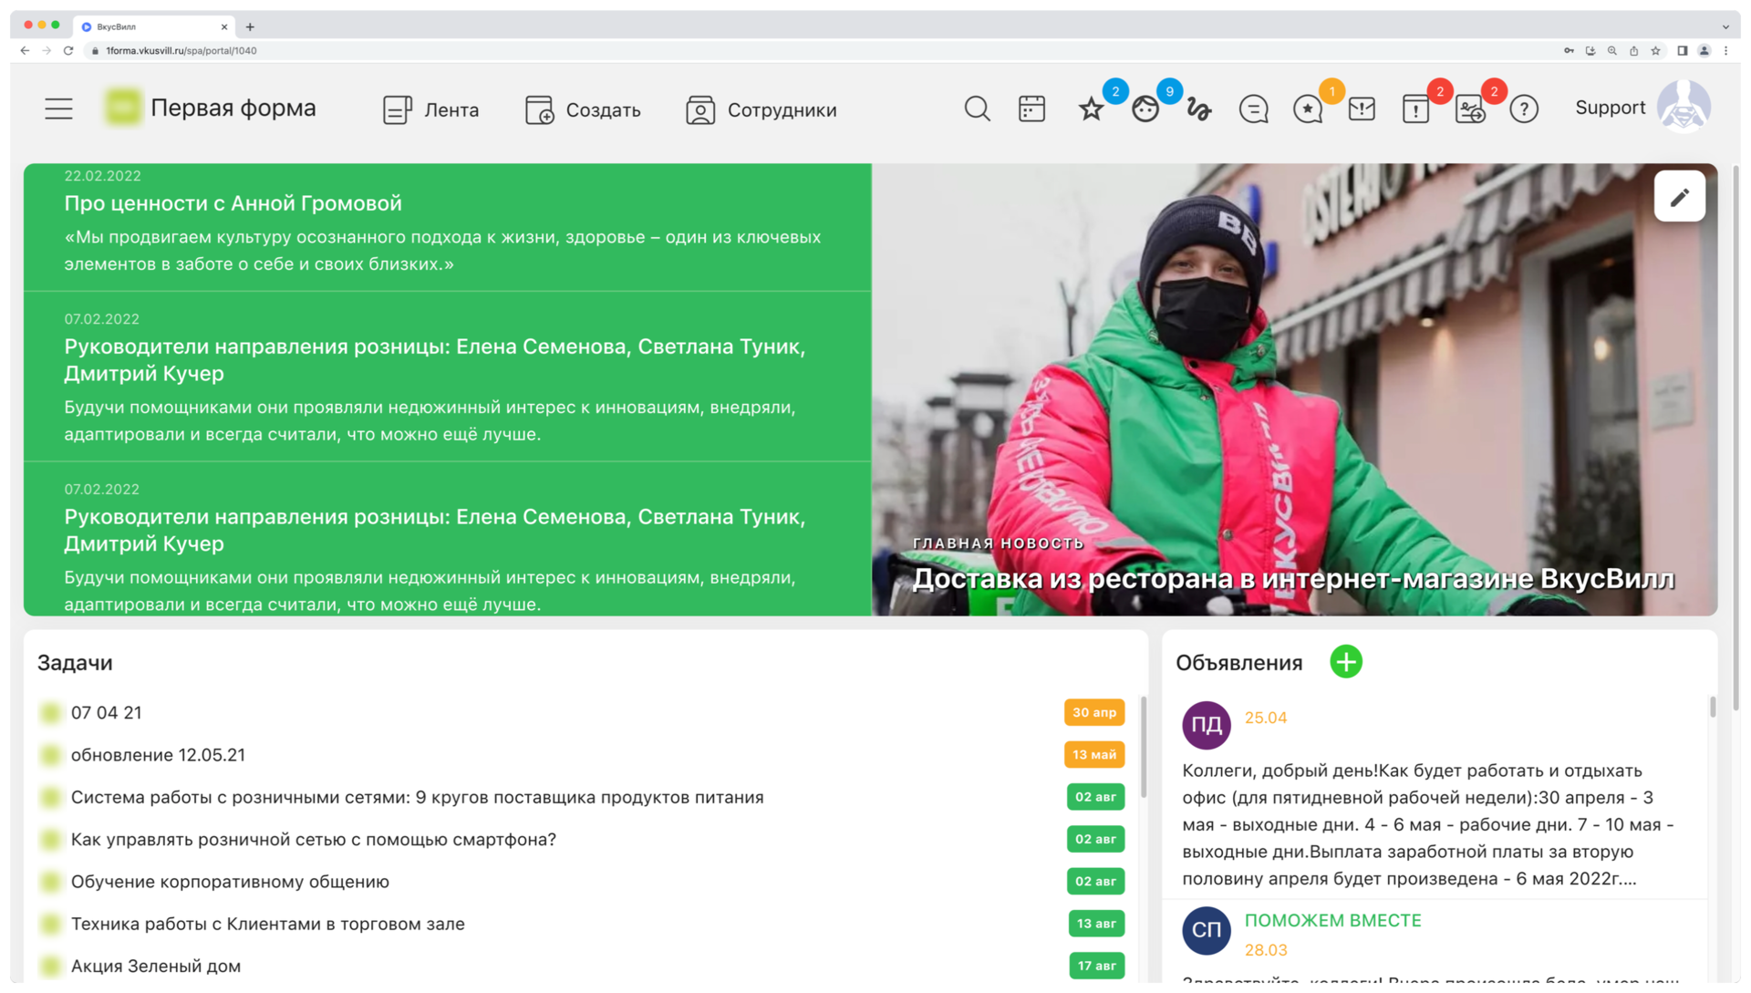Open the calendar icon
Screen dimensions: 1751x993
(1031, 109)
